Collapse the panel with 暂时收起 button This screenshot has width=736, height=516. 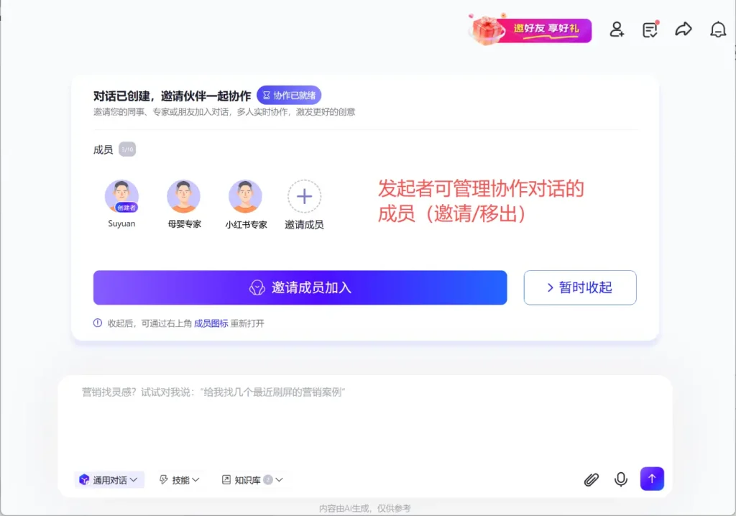tap(579, 287)
